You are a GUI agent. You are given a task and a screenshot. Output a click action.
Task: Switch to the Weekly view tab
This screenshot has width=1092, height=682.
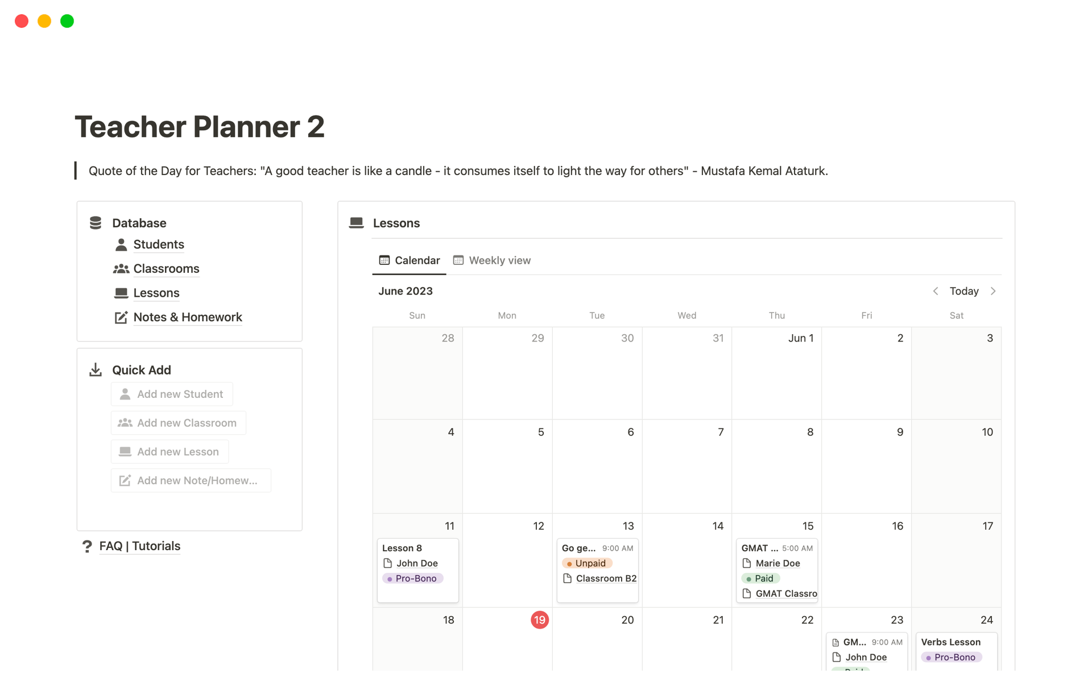[499, 260]
